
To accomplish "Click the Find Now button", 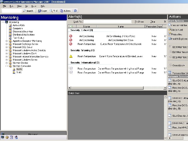I will [x=139, y=22].
